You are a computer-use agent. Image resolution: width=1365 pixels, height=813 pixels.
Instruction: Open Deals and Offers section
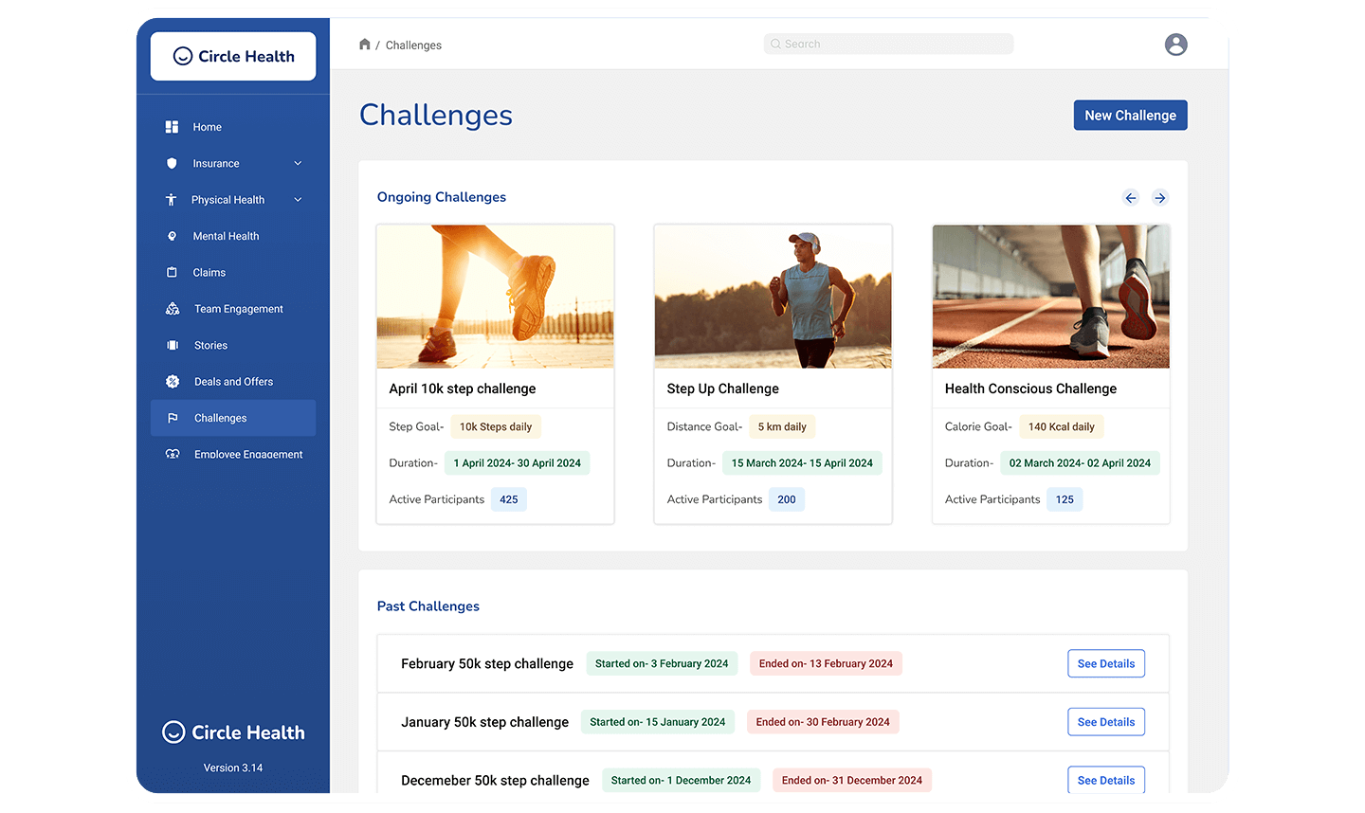pos(233,382)
